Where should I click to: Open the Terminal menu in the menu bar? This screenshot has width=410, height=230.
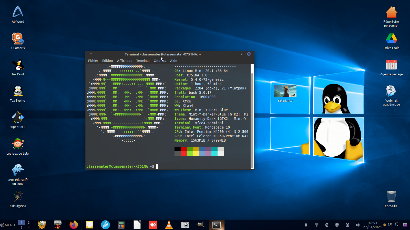pos(143,61)
